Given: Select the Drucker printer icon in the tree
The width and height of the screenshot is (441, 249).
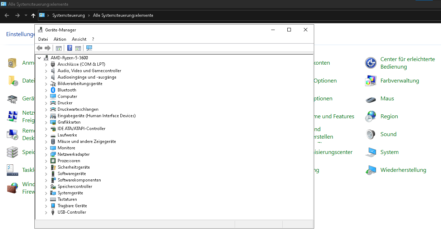Looking at the screenshot, I should pyautogui.click(x=53, y=103).
